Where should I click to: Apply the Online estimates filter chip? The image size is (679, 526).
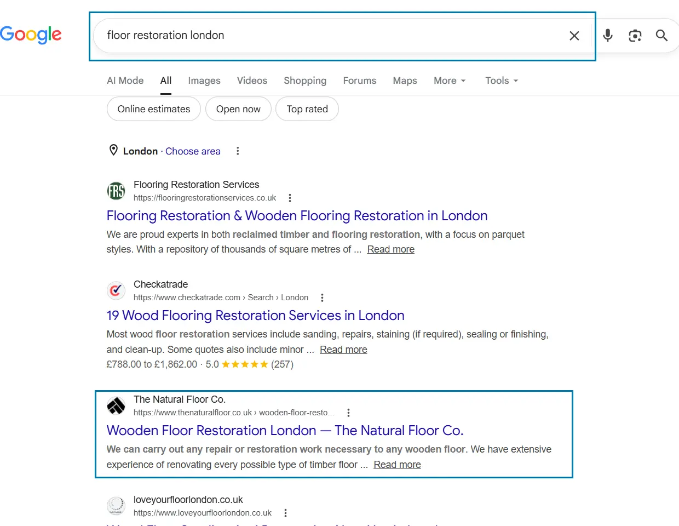(x=154, y=109)
